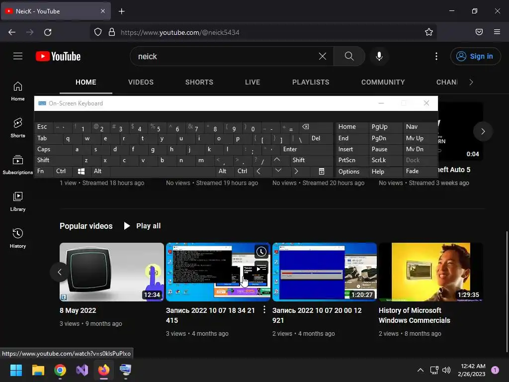
Task: Switch to the PLAYLISTS tab
Action: pos(311,82)
